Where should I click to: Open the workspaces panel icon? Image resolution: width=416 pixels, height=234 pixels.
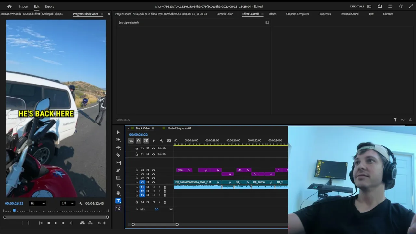click(x=369, y=6)
